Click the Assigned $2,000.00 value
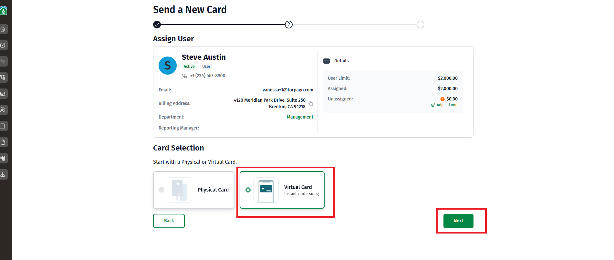Screen dimensions: 614x260 [x=448, y=88]
